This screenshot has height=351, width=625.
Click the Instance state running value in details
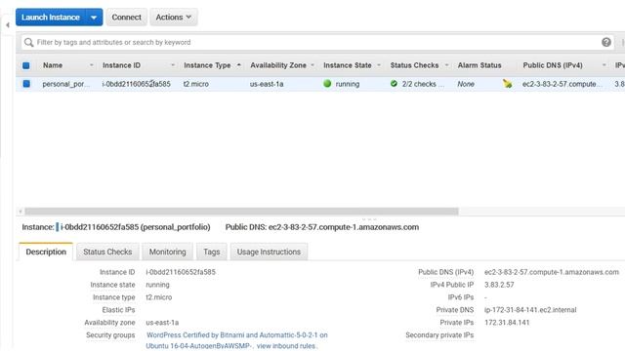[x=157, y=285]
